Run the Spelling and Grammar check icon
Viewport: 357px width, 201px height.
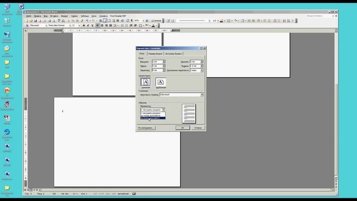click(59, 21)
